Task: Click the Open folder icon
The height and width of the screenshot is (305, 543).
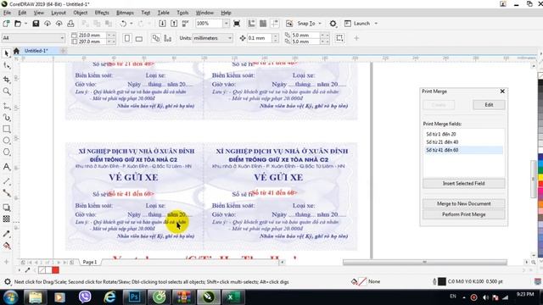Action: [x=18, y=24]
